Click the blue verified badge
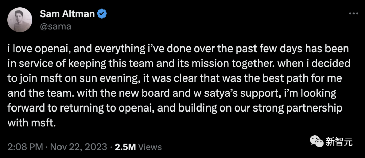 click(x=102, y=14)
